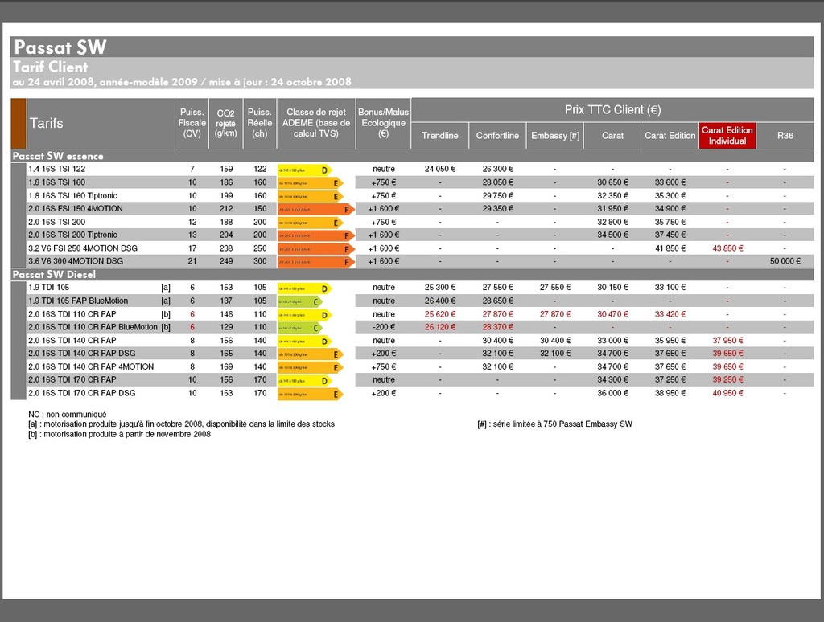Click the "41 850 €" Carat Edition price
This screenshot has height=622, width=824.
(x=670, y=248)
